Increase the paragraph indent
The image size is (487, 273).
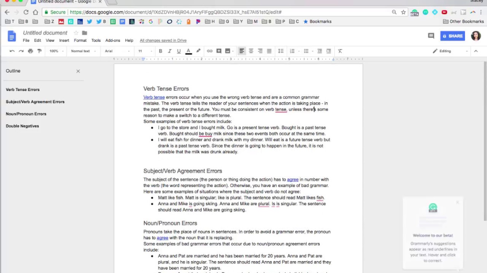329,51
